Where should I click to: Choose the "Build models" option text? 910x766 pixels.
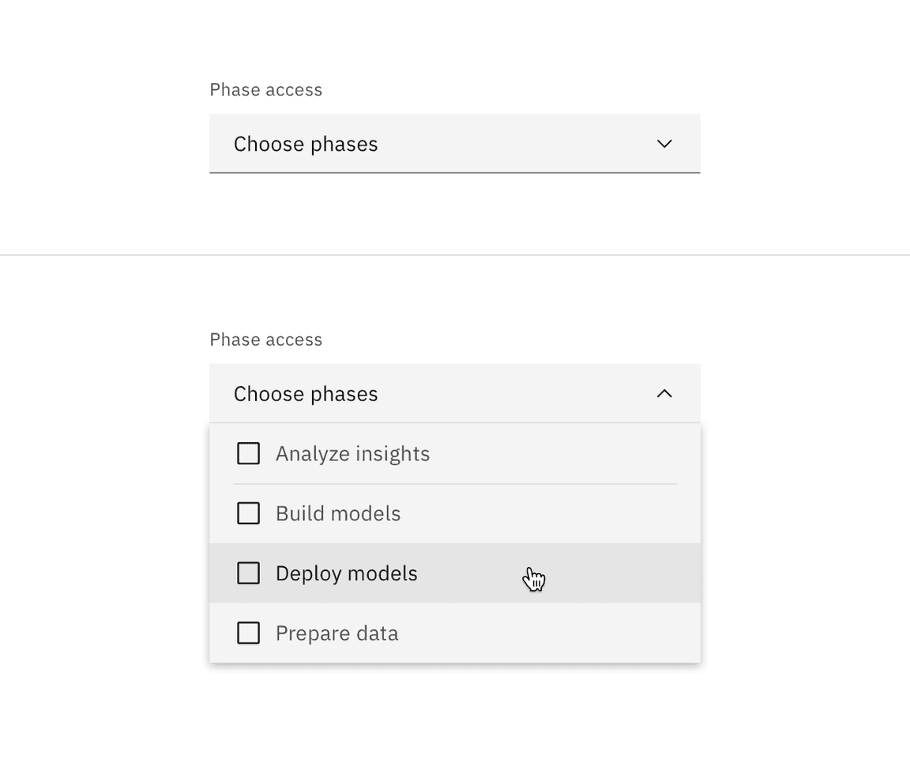click(x=338, y=513)
